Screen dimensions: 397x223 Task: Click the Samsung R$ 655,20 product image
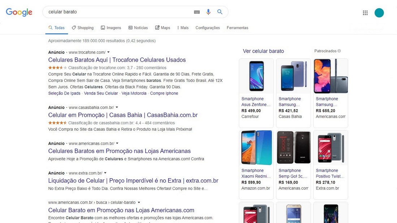click(x=331, y=76)
